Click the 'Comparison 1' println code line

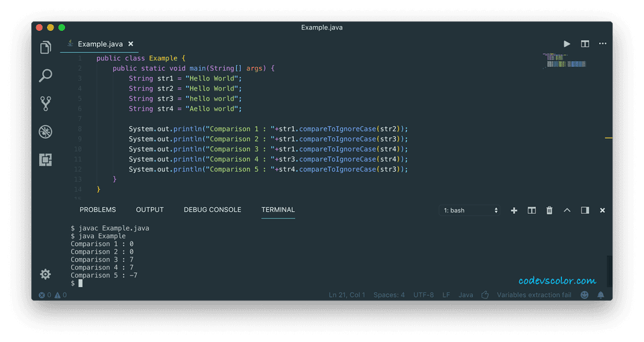268,129
